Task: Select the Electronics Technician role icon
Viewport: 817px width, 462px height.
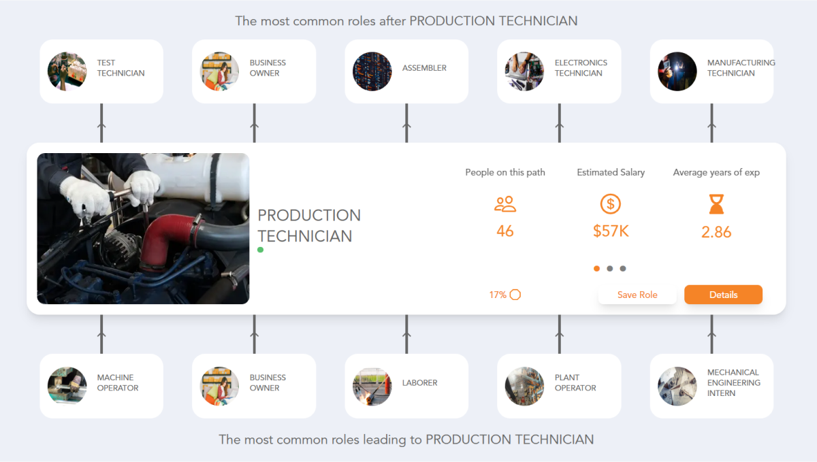Action: coord(524,71)
